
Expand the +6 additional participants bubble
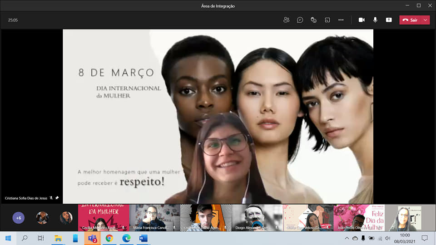[19, 218]
